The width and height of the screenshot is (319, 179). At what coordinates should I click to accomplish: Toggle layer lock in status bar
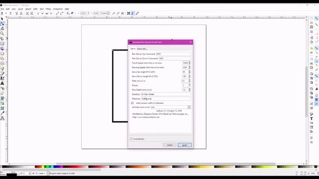pos(36,174)
